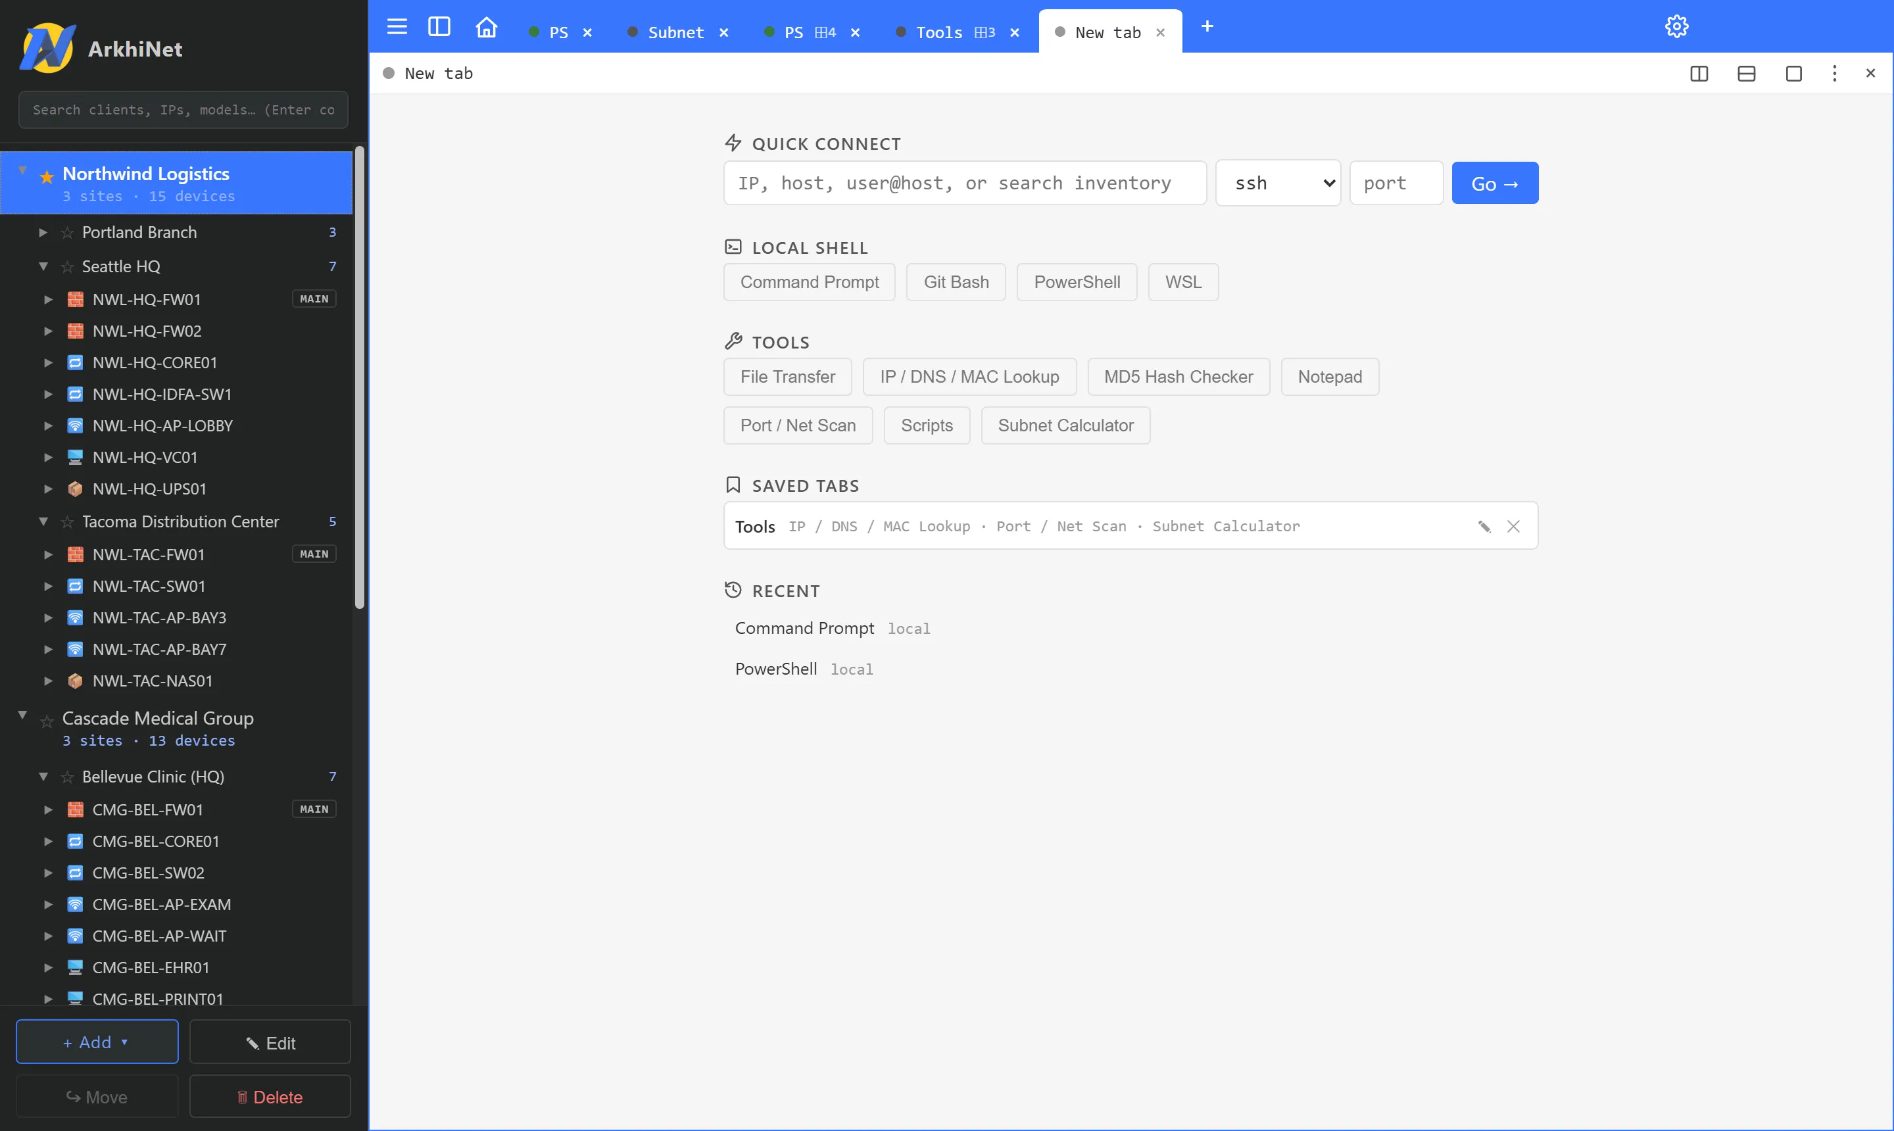This screenshot has width=1894, height=1131.
Task: Open the Add dropdown button
Action: (x=97, y=1042)
